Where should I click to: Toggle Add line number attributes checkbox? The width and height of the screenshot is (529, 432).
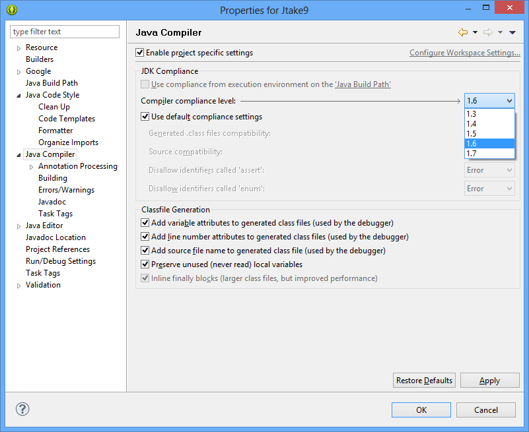pos(145,237)
